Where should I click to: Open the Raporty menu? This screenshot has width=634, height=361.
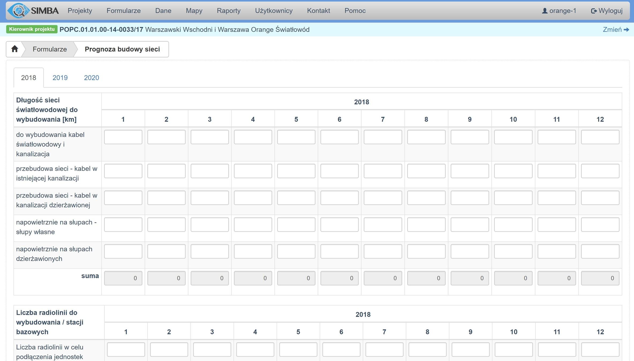click(228, 11)
